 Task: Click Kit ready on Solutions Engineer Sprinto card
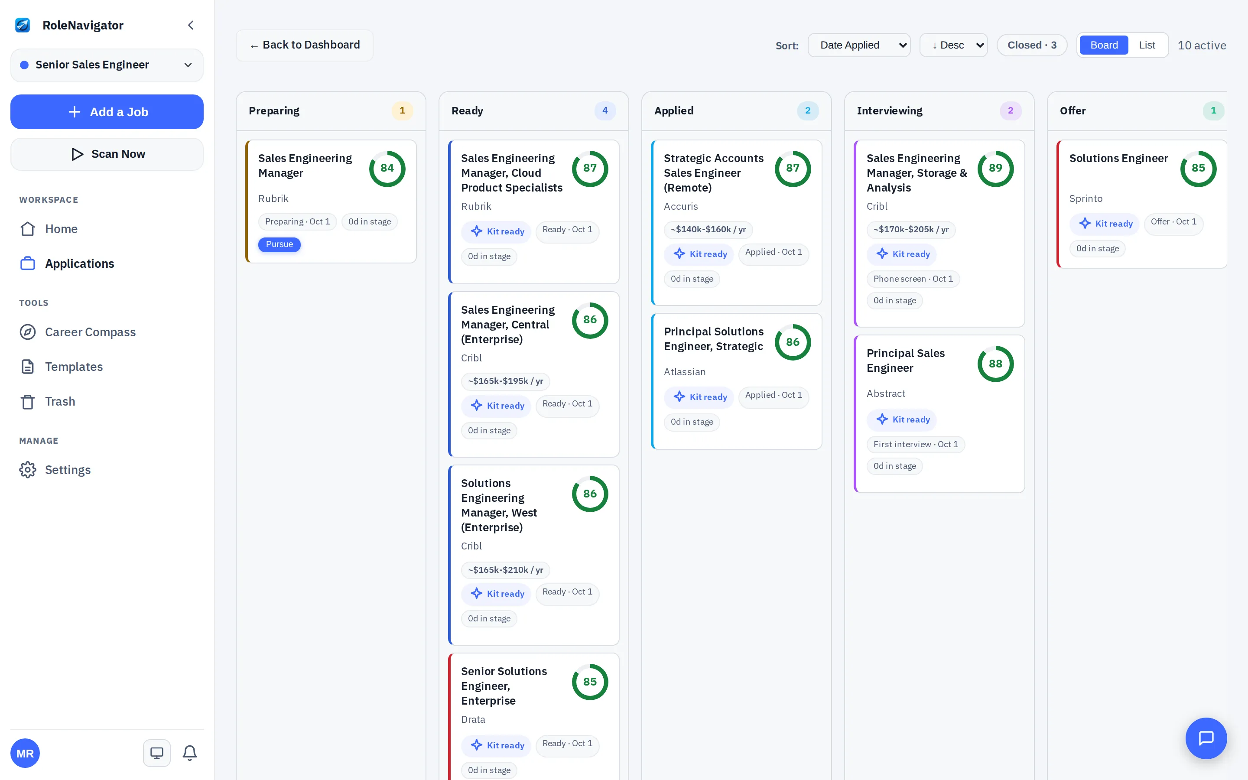(x=1104, y=224)
